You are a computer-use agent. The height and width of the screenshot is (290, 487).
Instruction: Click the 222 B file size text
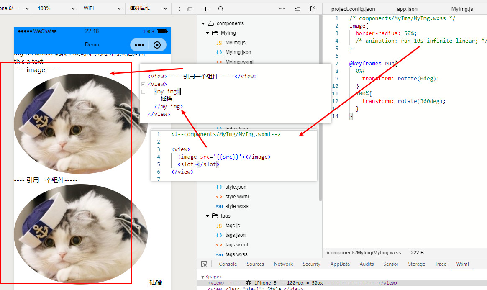click(417, 253)
